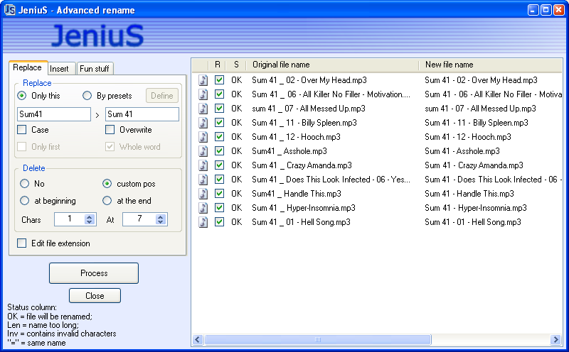Select original name 'Sum 41 _ 01 - Hell Song.mp3'

coord(301,222)
